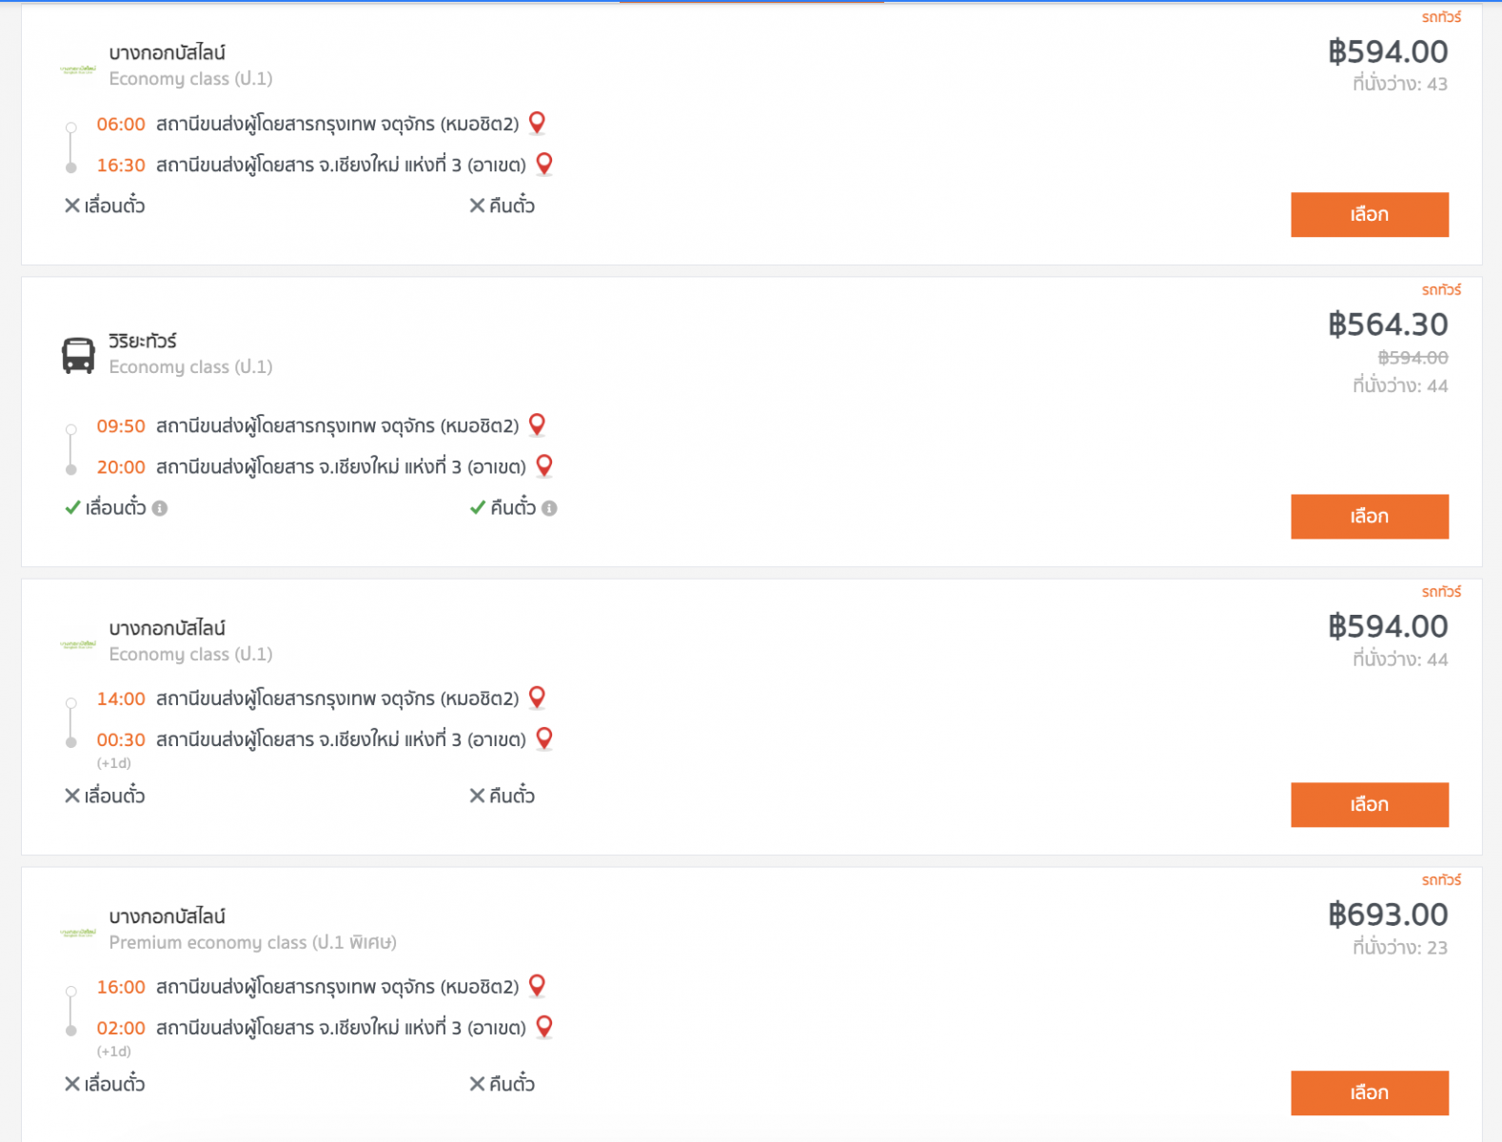Click the green-checked เลื่อนตั๋ว reschedule label
This screenshot has width=1502, height=1142.
click(x=115, y=508)
